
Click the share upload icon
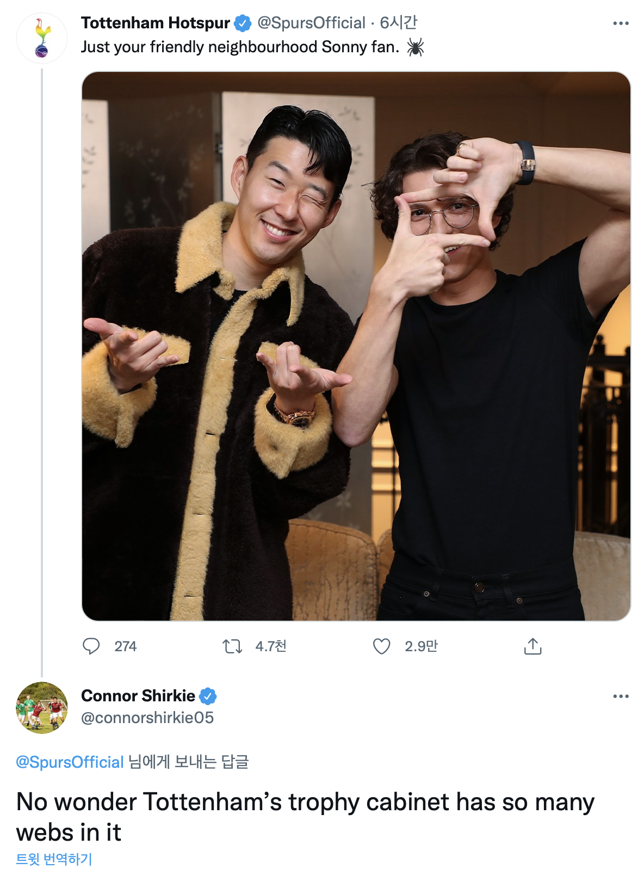[532, 646]
